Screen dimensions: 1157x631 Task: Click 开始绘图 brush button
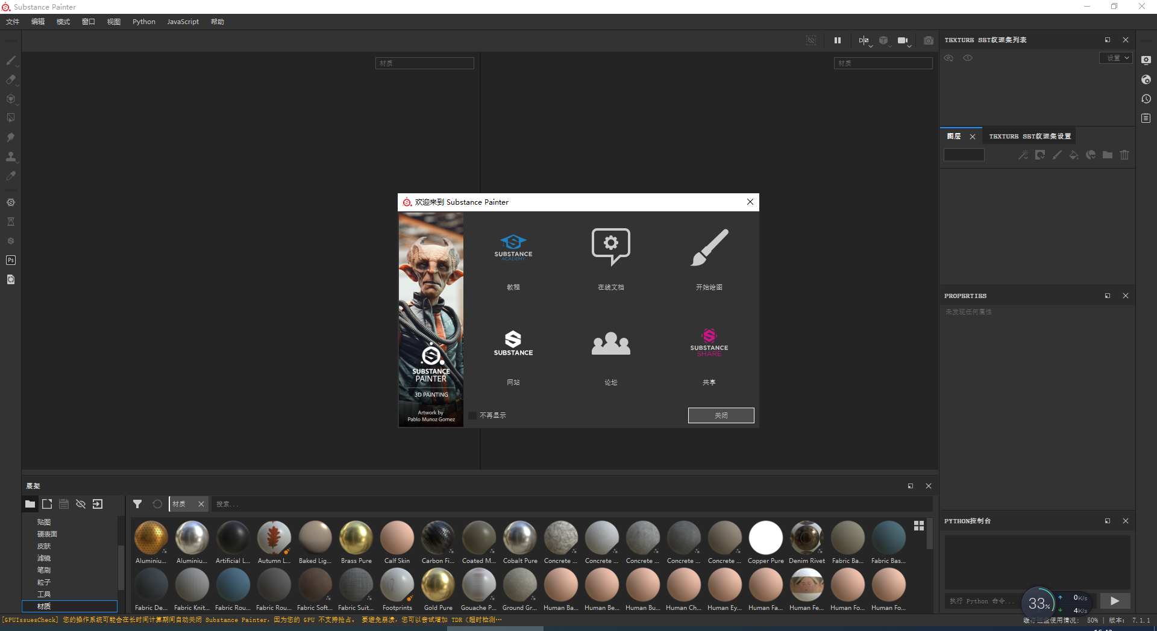pos(709,259)
